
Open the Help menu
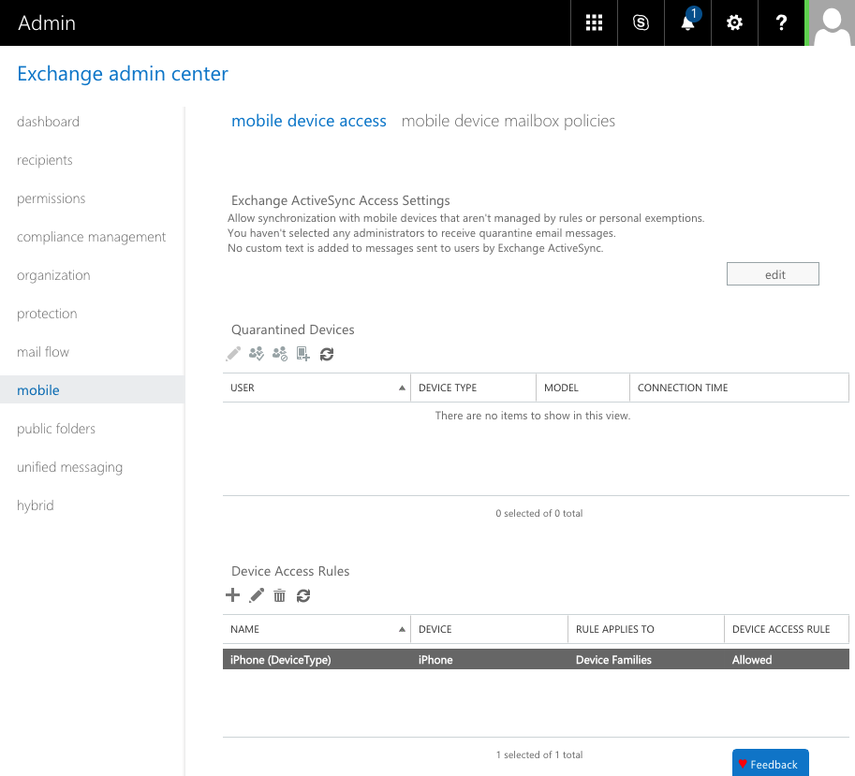tap(781, 22)
